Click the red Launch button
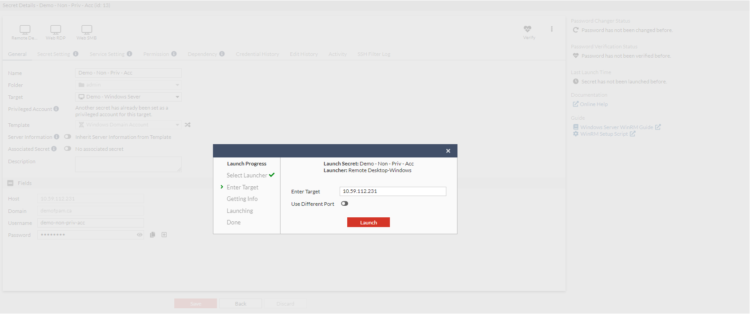Image resolution: width=750 pixels, height=314 pixels. (x=369, y=222)
